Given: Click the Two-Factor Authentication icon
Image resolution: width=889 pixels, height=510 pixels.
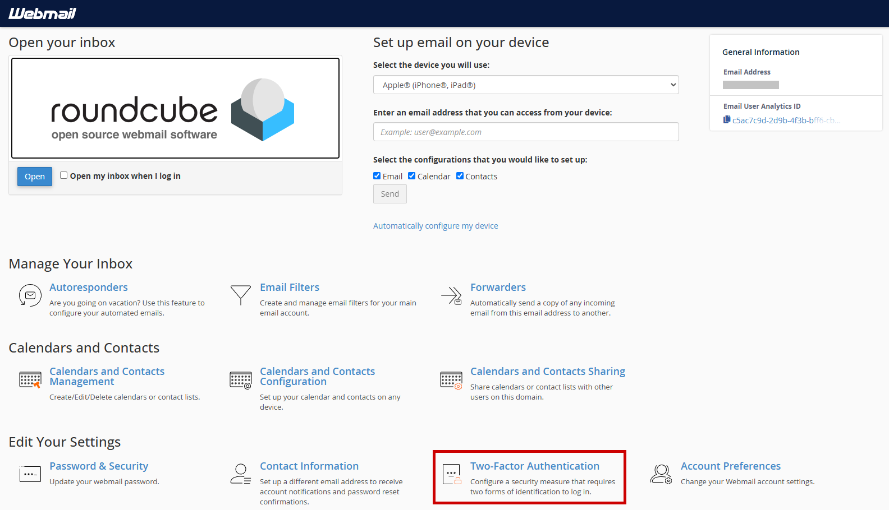Looking at the screenshot, I should [451, 474].
